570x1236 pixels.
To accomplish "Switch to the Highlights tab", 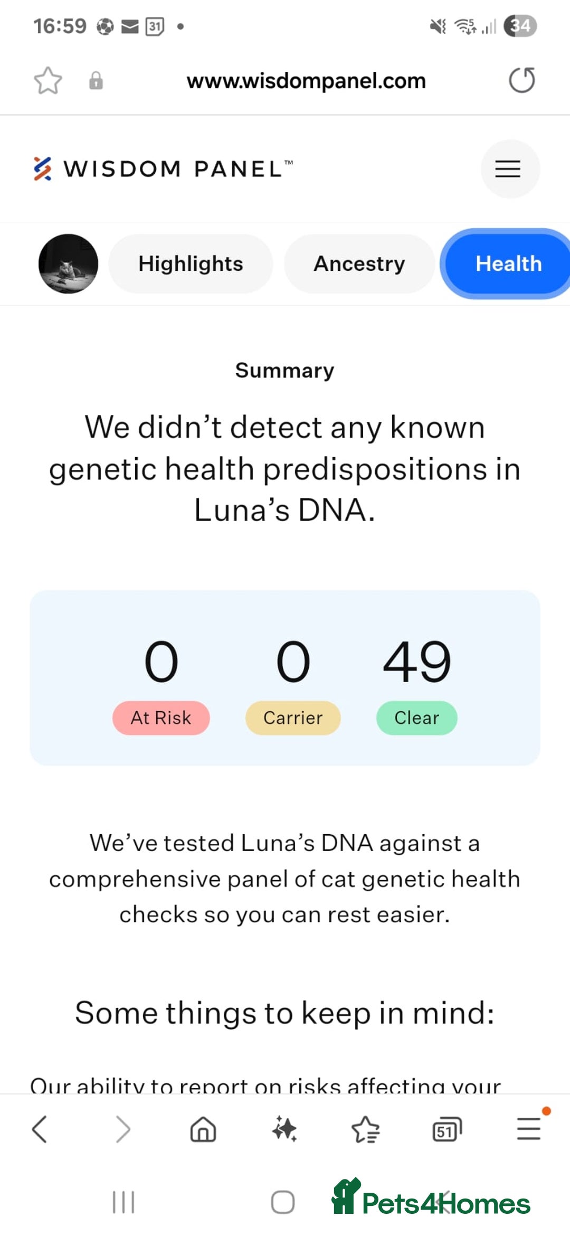I will point(191,264).
